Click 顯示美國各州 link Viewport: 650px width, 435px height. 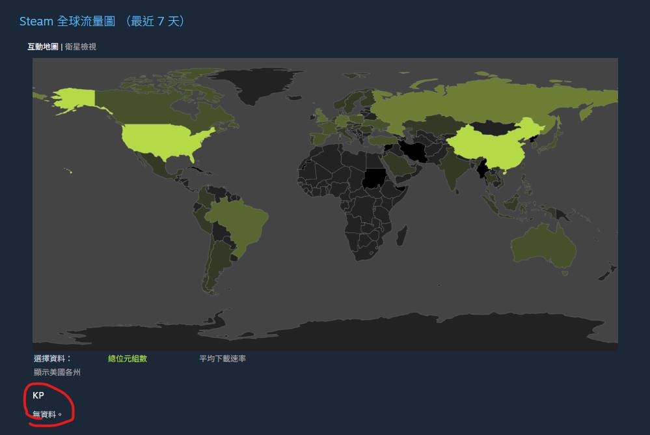57,372
